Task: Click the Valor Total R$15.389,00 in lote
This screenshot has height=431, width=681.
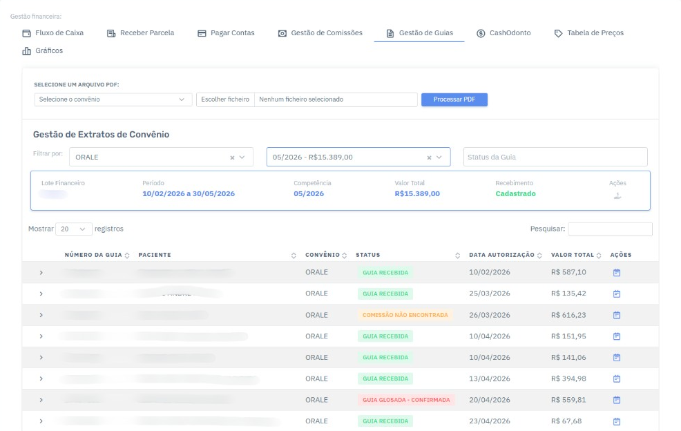Action: (x=417, y=194)
